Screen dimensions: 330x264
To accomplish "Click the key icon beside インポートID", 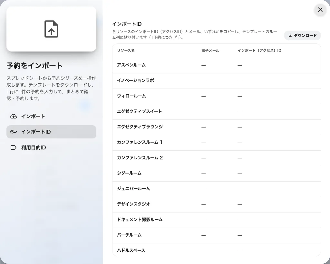I will pos(14,132).
